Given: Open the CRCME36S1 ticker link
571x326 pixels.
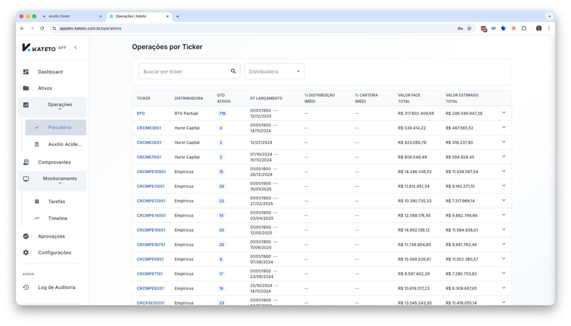Looking at the screenshot, I should (x=149, y=128).
